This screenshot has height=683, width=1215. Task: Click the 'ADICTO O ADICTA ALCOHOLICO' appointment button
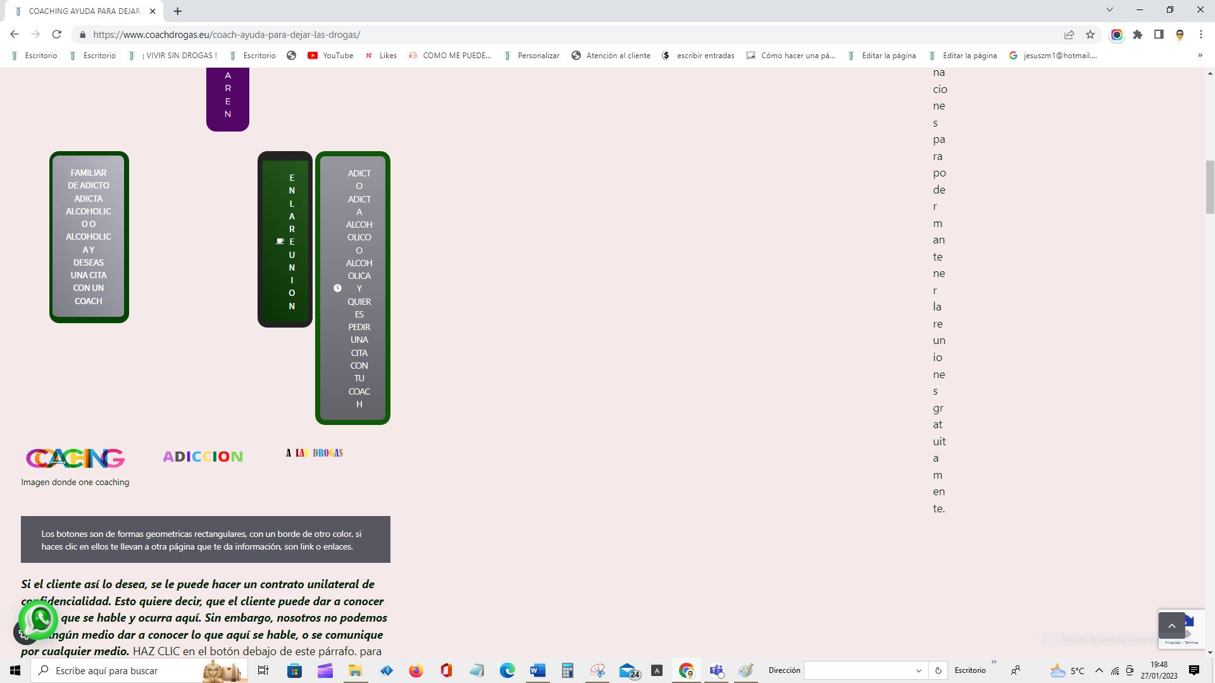(352, 288)
